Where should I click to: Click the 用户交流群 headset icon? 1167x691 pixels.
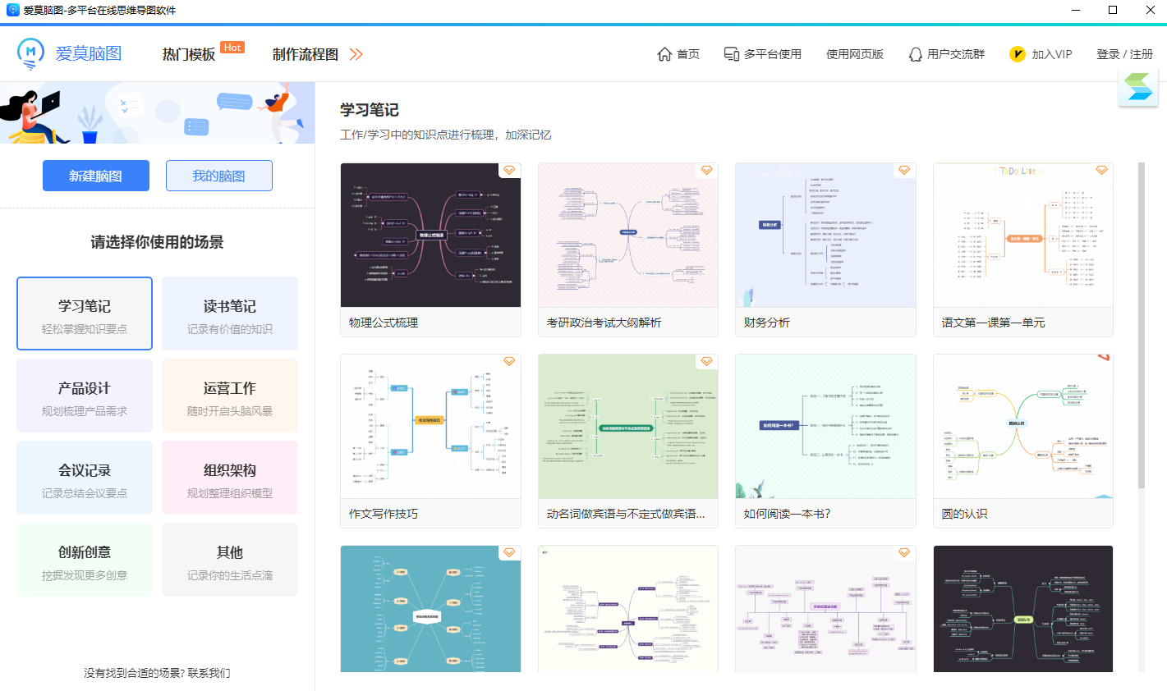click(915, 54)
